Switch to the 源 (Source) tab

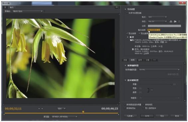(x=5, y=7)
